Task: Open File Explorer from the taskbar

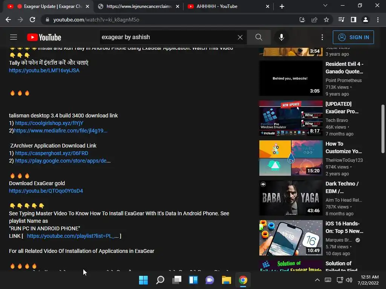Action: point(227,280)
